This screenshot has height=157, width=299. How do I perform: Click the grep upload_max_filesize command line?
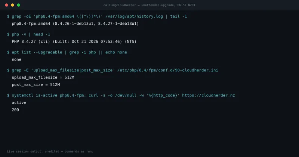point(112,70)
